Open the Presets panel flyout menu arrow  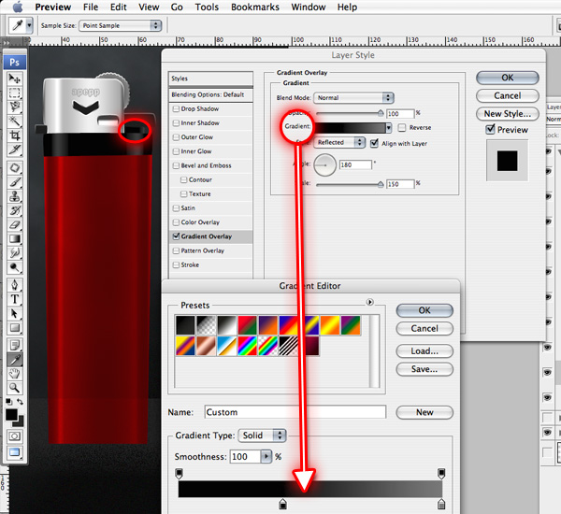370,302
